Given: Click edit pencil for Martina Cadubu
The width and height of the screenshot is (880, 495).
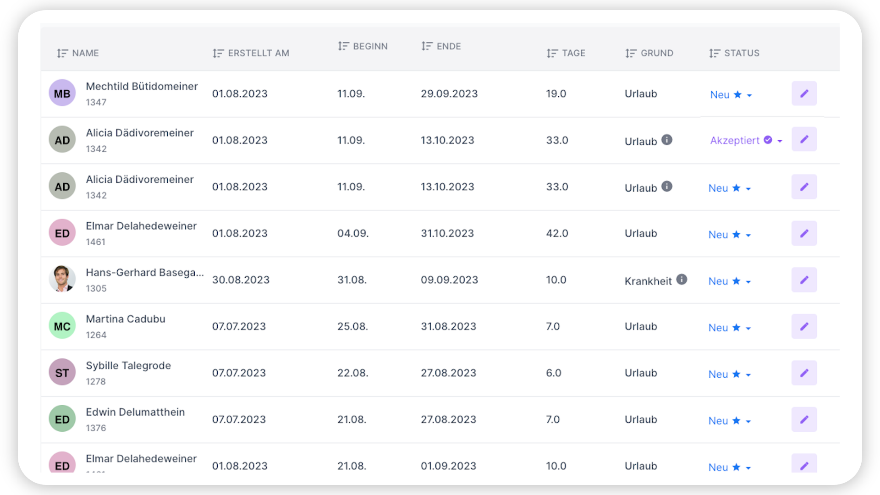Looking at the screenshot, I should pos(804,326).
